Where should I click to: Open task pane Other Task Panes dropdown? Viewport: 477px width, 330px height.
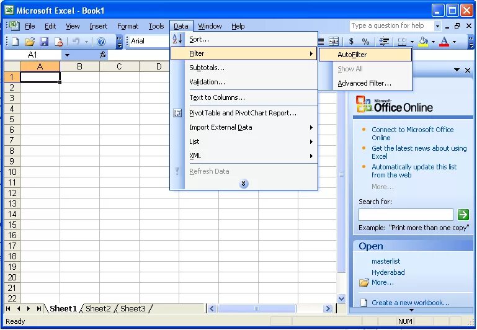pos(457,70)
